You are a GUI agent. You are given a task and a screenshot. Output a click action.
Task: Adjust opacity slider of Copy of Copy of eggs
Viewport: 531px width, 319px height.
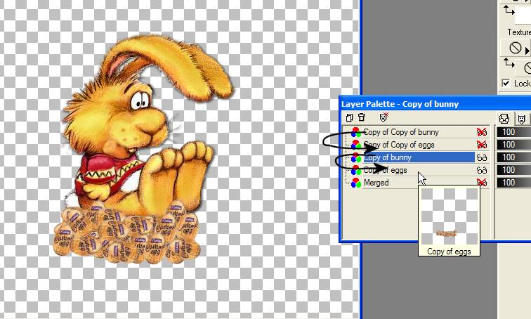(513, 145)
